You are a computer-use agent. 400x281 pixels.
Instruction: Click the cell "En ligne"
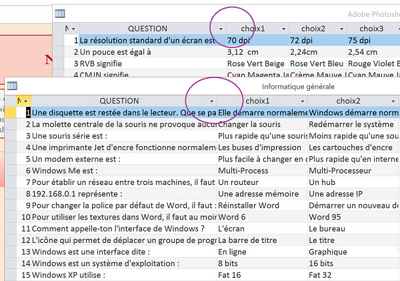(263, 252)
